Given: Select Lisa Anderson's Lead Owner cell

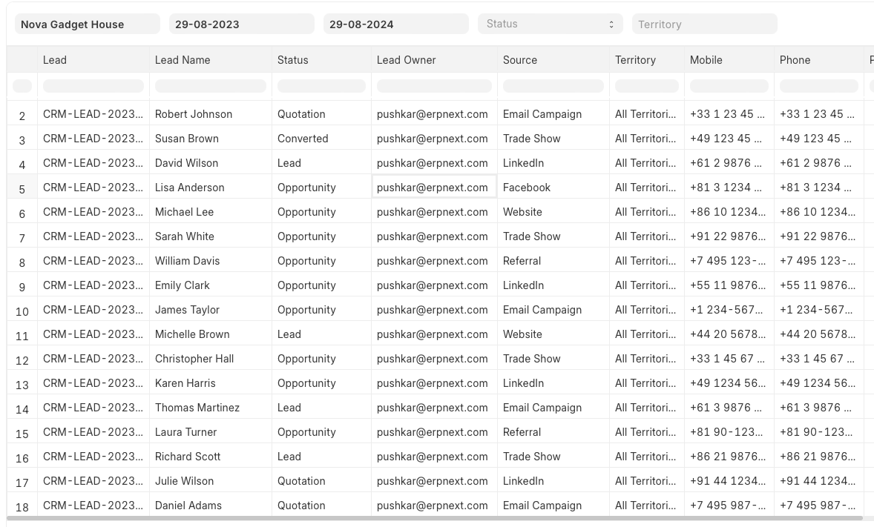Looking at the screenshot, I should tap(433, 188).
